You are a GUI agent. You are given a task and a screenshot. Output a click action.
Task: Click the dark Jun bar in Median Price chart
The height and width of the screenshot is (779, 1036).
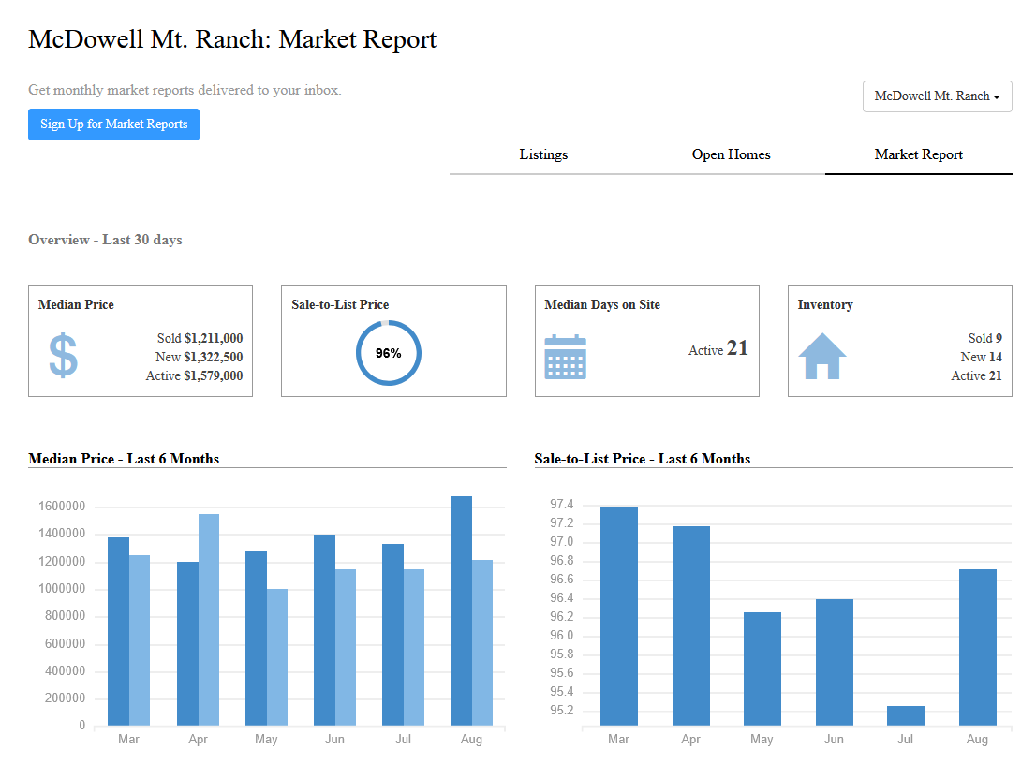[324, 630]
